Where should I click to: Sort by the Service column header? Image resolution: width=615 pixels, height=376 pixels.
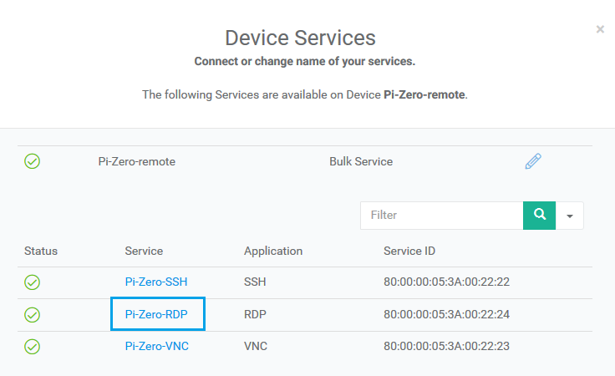tap(144, 251)
